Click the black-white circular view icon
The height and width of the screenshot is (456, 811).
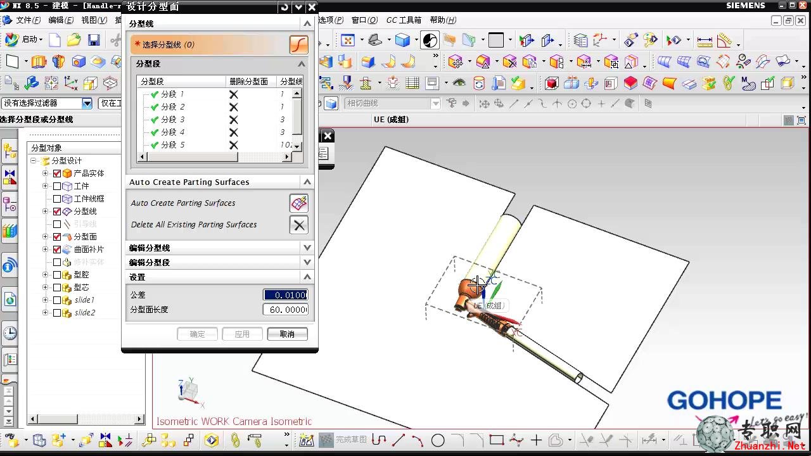[x=430, y=40]
